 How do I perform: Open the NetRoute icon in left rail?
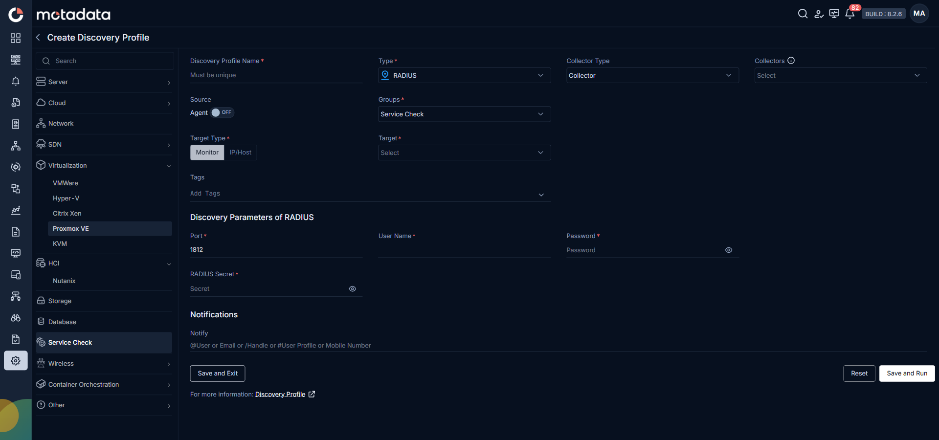click(x=16, y=296)
